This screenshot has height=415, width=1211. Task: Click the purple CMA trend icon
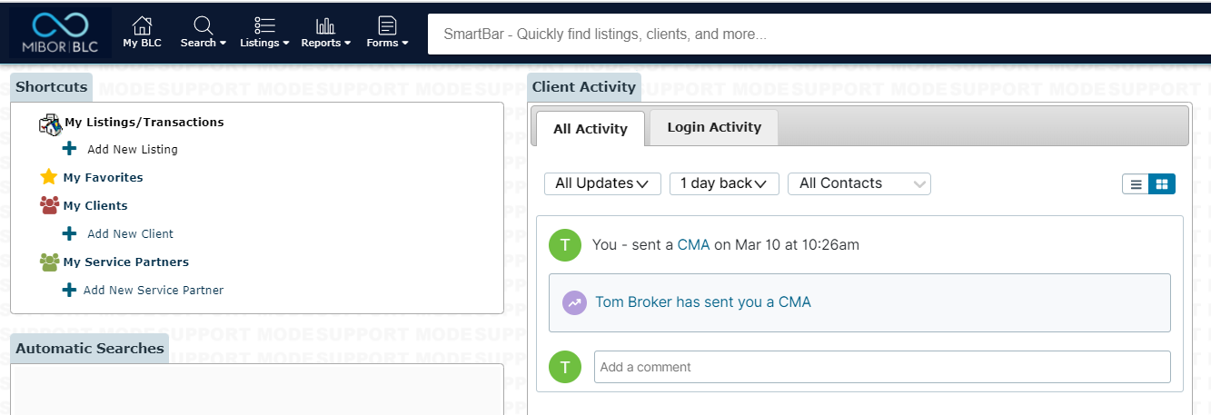(573, 302)
